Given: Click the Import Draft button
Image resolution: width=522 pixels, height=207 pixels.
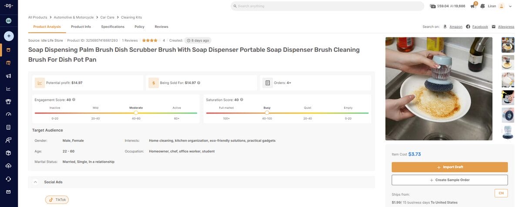Looking at the screenshot, I should (x=449, y=167).
